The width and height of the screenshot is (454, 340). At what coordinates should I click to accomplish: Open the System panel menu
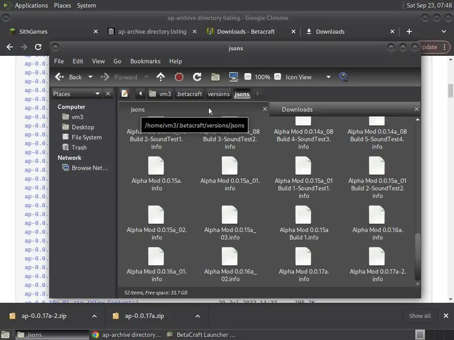pyautogui.click(x=86, y=5)
